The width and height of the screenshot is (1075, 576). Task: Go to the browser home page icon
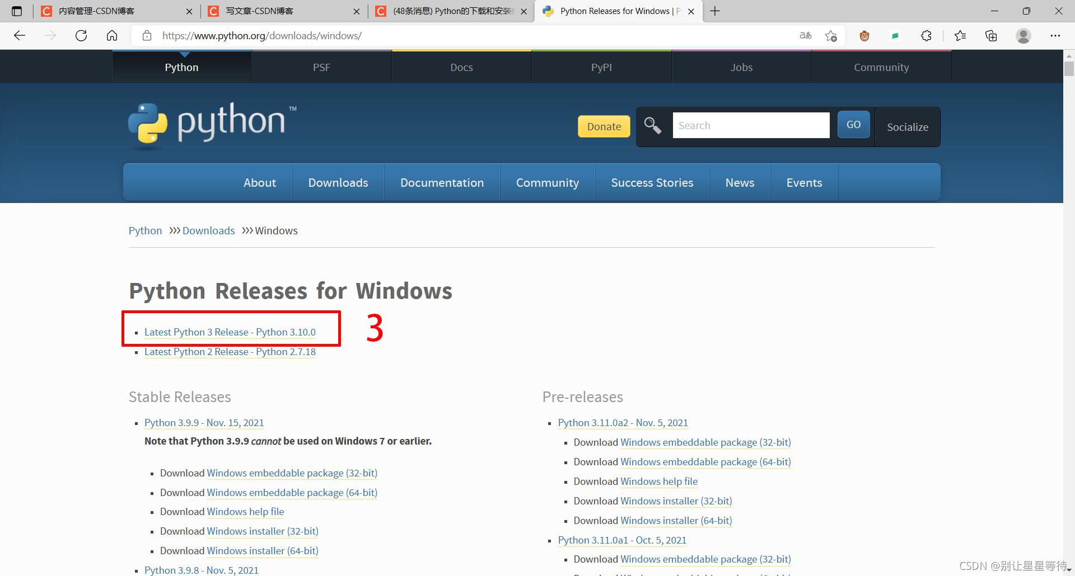pyautogui.click(x=112, y=36)
